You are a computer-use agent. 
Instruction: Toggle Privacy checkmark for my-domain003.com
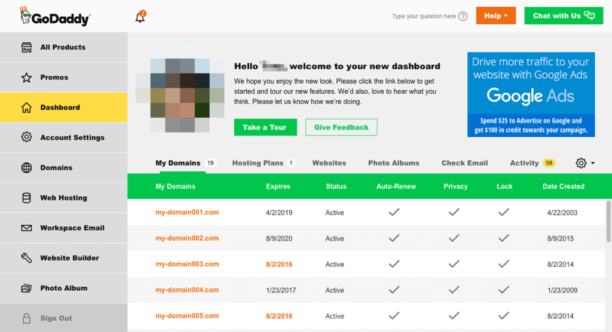(454, 264)
